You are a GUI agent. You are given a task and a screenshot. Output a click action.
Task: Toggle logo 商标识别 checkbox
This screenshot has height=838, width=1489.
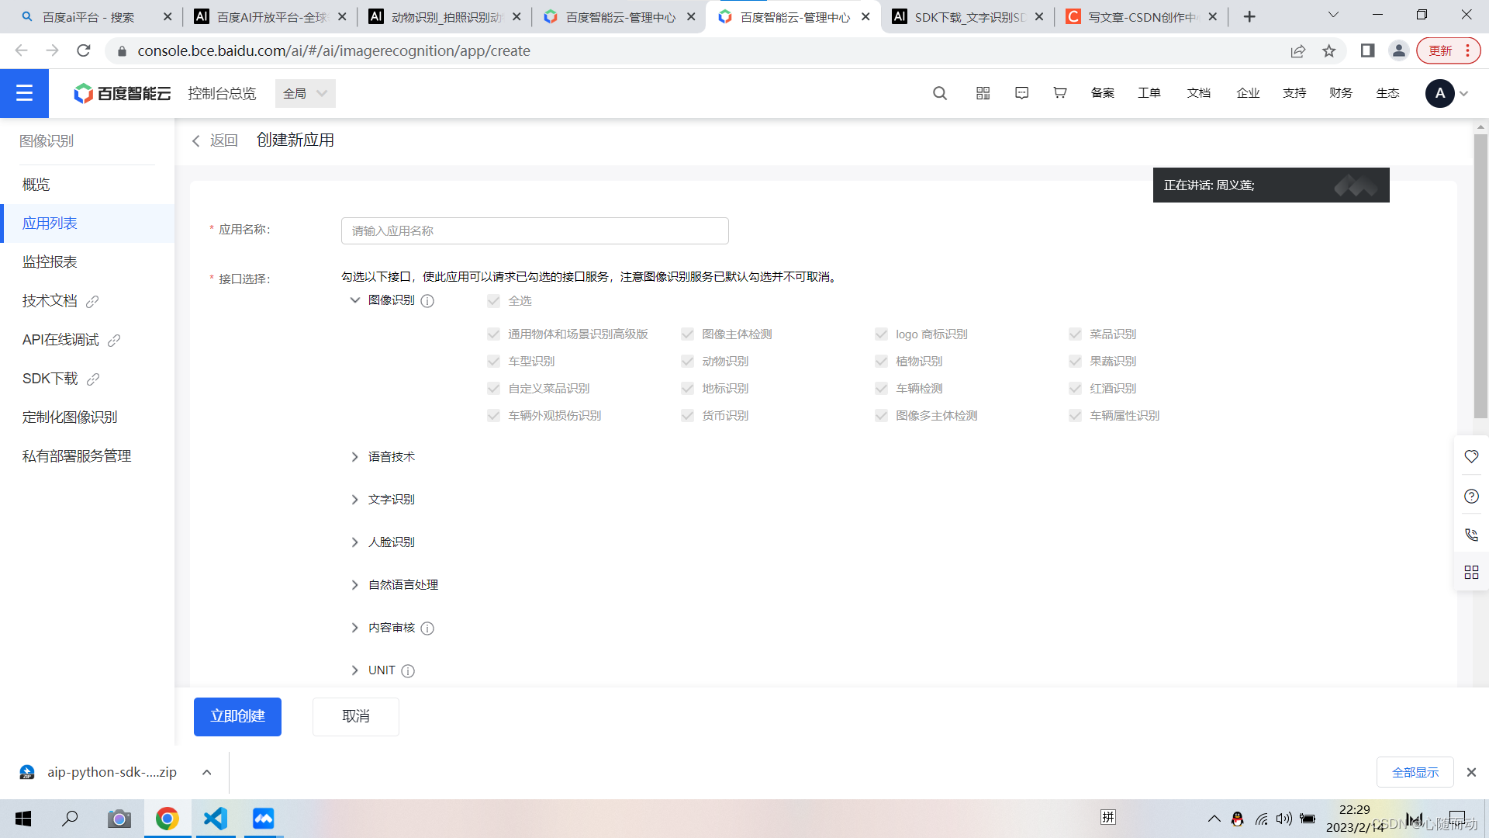pos(881,334)
